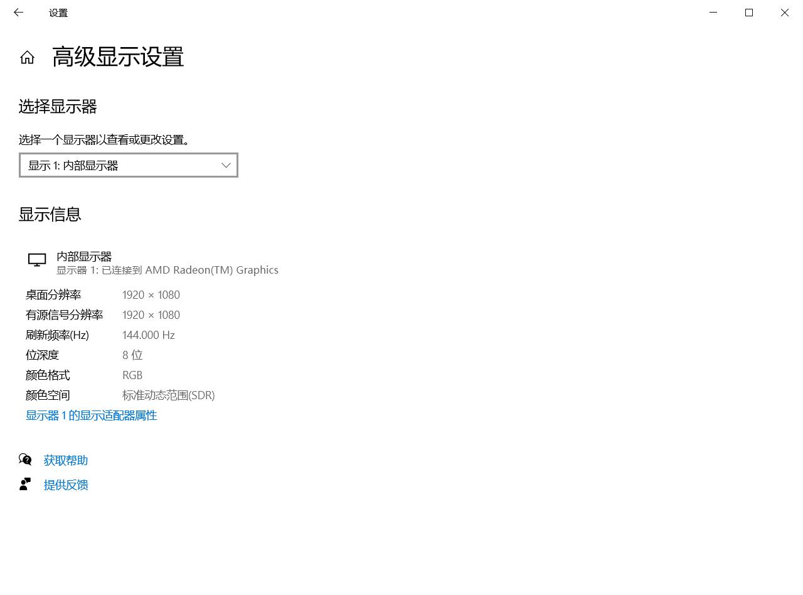803x595 pixels.
Task: Click the 获取帮助 link
Action: click(66, 459)
